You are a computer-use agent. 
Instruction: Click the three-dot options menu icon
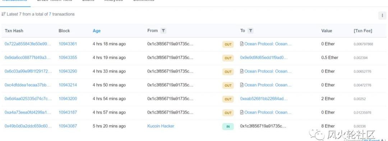coord(382,15)
